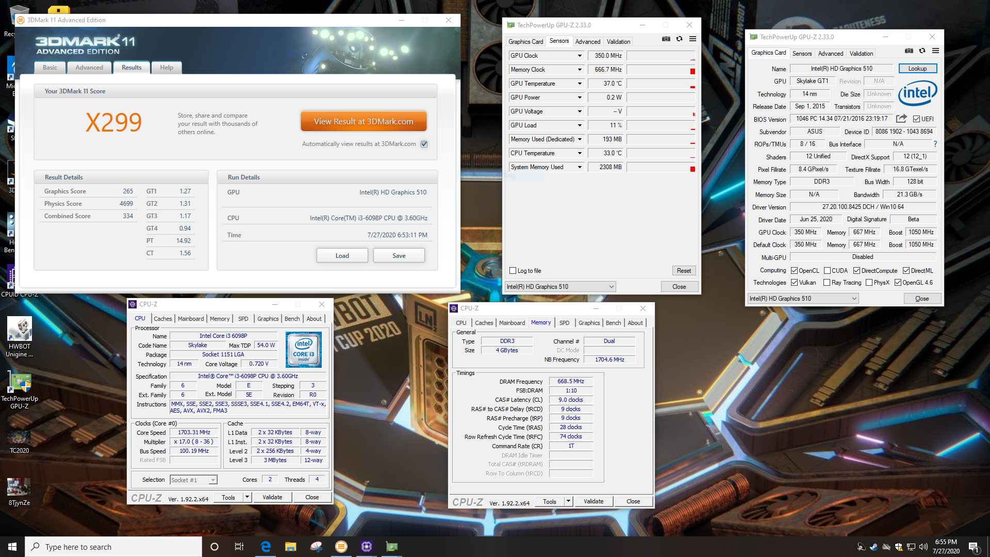This screenshot has width=990, height=557.
Task: Expand GPU Power sensor dropdown
Action: [x=580, y=97]
